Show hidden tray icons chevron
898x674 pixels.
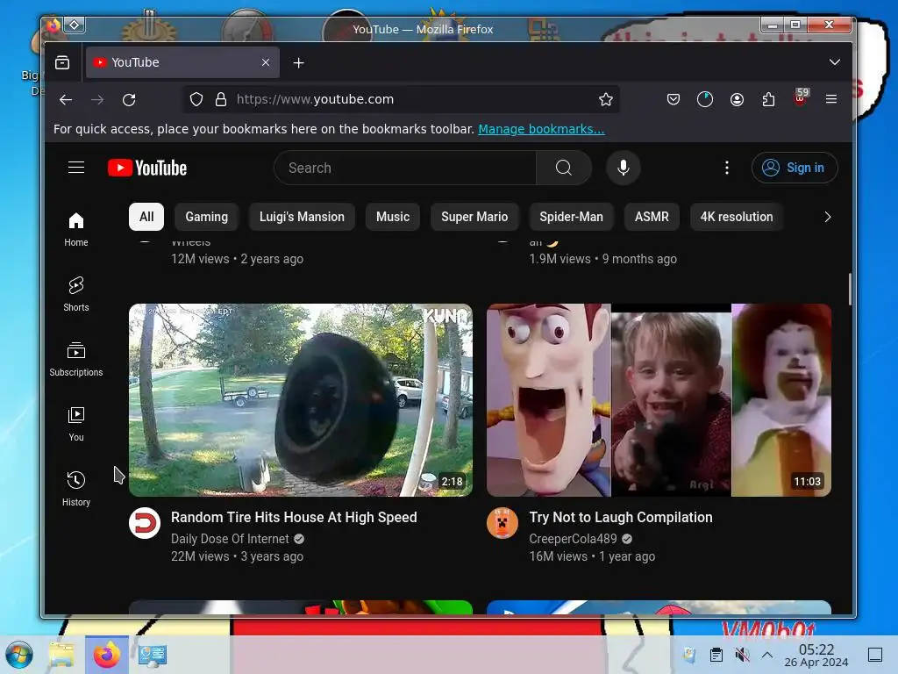tap(767, 655)
